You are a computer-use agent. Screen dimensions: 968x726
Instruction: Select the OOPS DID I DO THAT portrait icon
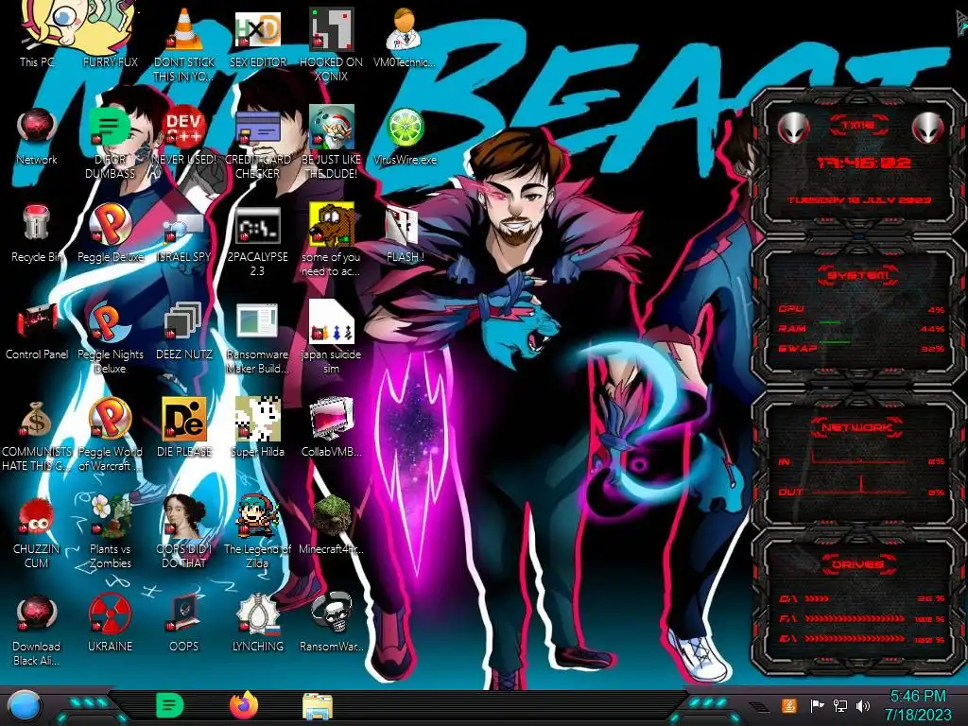tap(184, 531)
